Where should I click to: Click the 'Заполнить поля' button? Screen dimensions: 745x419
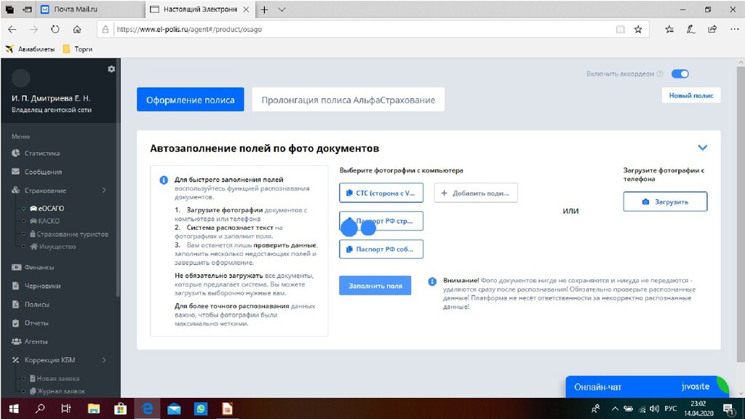pyautogui.click(x=375, y=285)
